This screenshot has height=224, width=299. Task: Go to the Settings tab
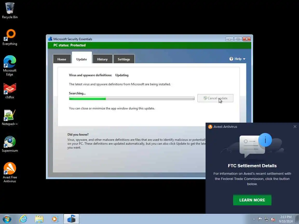[124, 59]
